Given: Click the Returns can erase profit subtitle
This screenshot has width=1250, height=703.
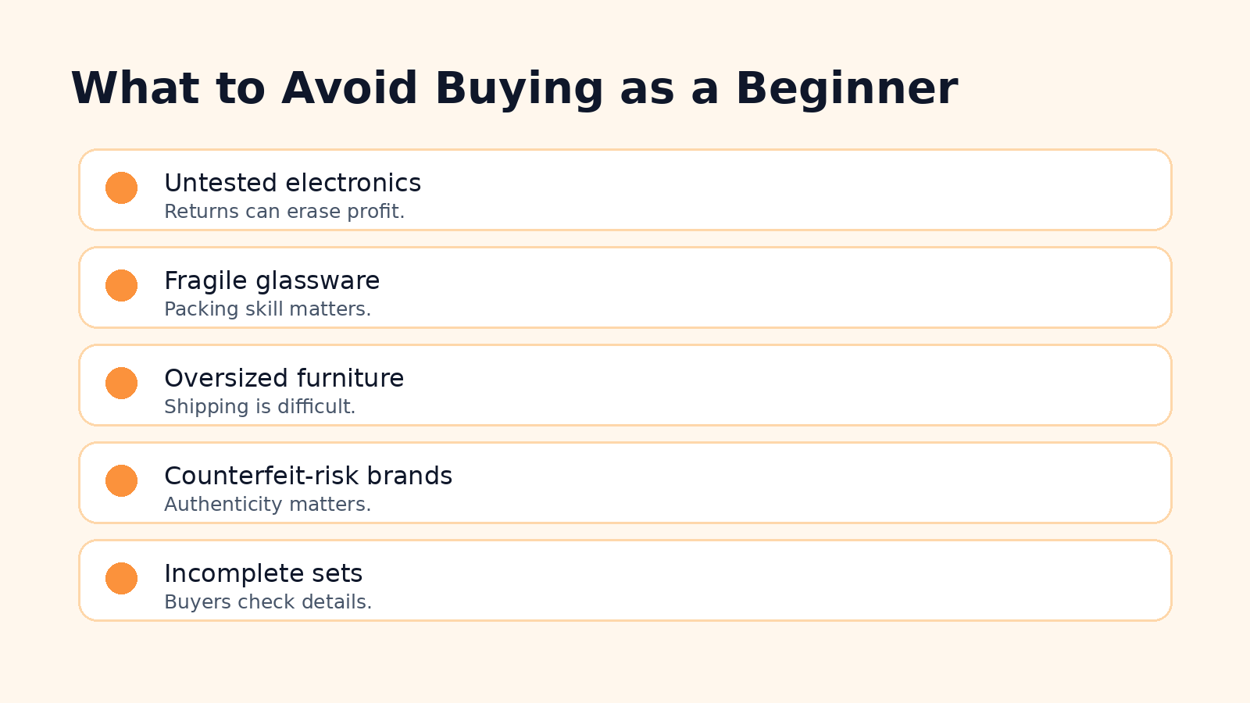Looking at the screenshot, I should tap(284, 212).
